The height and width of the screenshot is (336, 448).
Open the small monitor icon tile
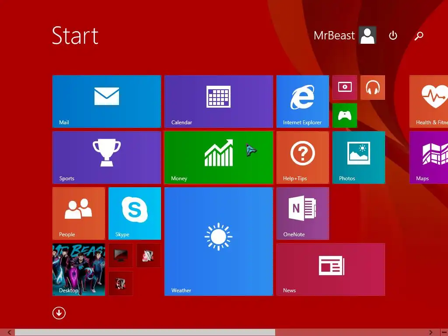121,255
